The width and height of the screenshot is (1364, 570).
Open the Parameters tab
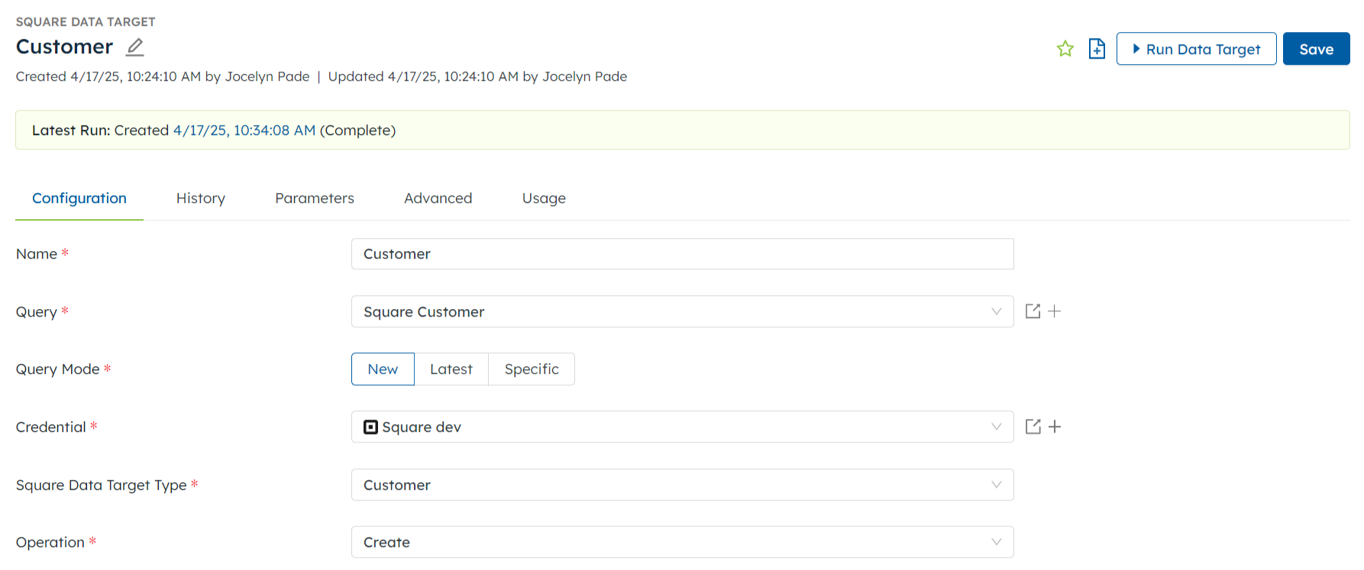(315, 198)
